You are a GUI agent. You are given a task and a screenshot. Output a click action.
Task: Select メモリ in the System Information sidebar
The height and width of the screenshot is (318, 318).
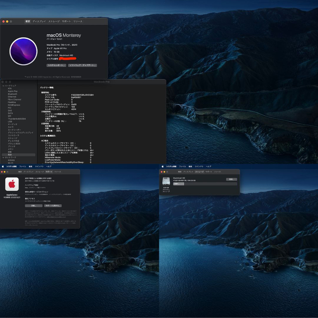(x=10, y=149)
